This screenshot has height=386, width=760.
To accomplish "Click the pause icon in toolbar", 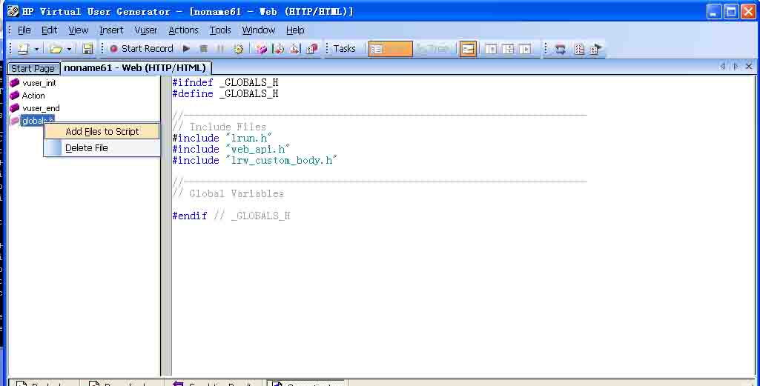I will pos(220,48).
